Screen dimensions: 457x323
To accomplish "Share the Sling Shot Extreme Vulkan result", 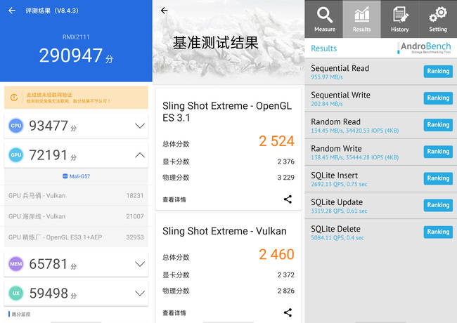I will pyautogui.click(x=288, y=312).
